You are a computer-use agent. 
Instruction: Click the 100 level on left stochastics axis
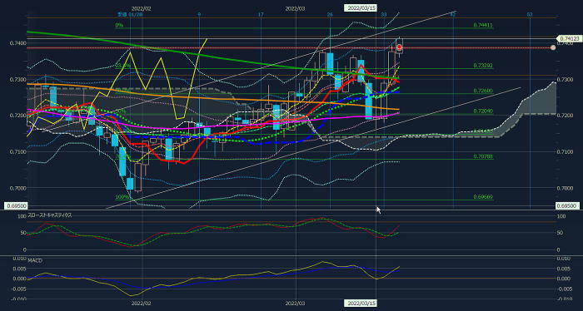(22, 216)
